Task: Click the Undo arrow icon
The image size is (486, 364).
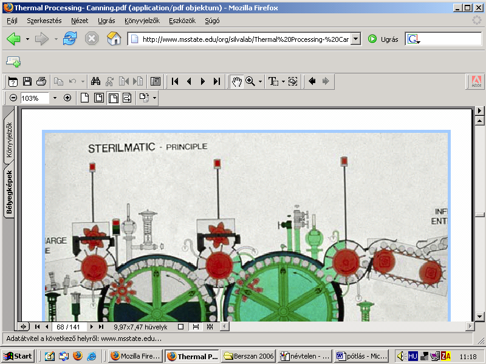Action: click(x=72, y=81)
